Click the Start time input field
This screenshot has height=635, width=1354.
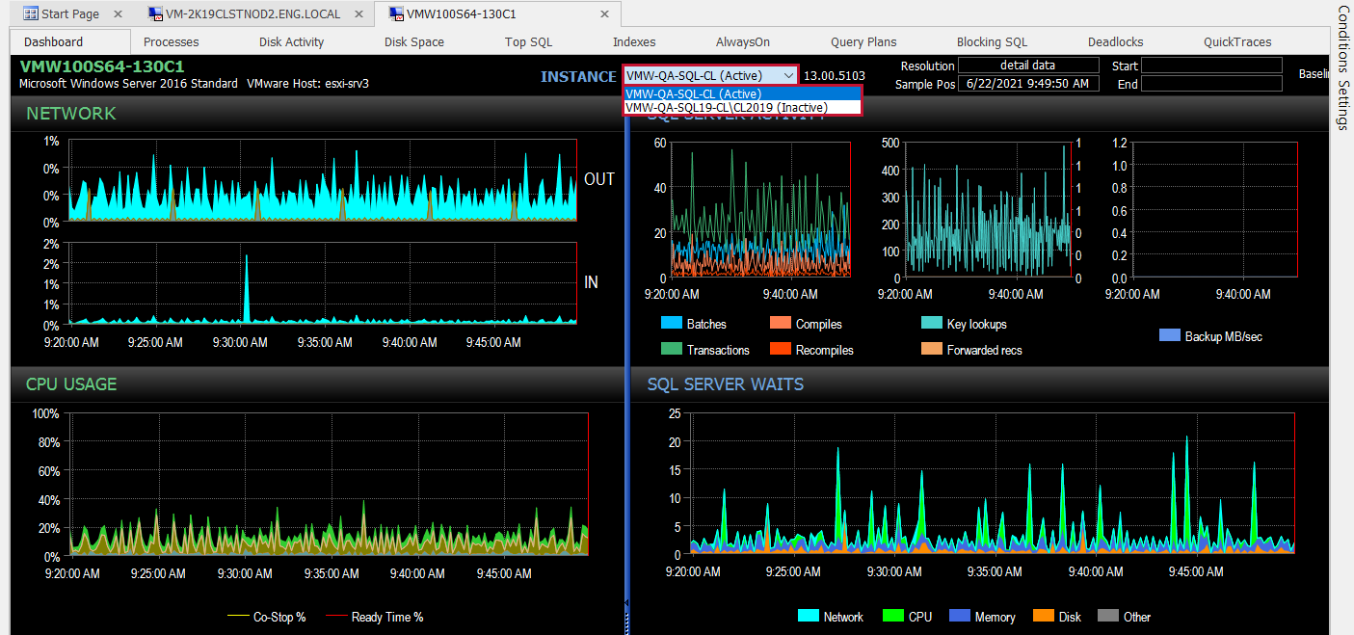pyautogui.click(x=1211, y=65)
